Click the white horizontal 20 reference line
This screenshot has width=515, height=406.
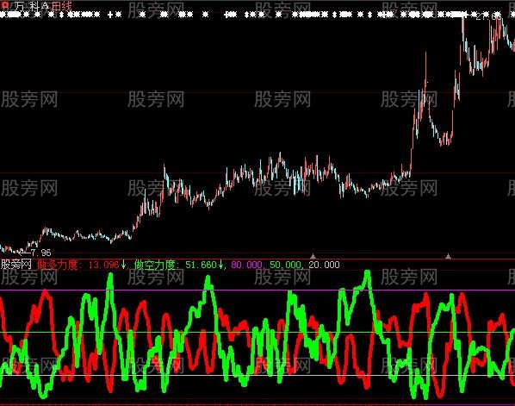click(257, 375)
